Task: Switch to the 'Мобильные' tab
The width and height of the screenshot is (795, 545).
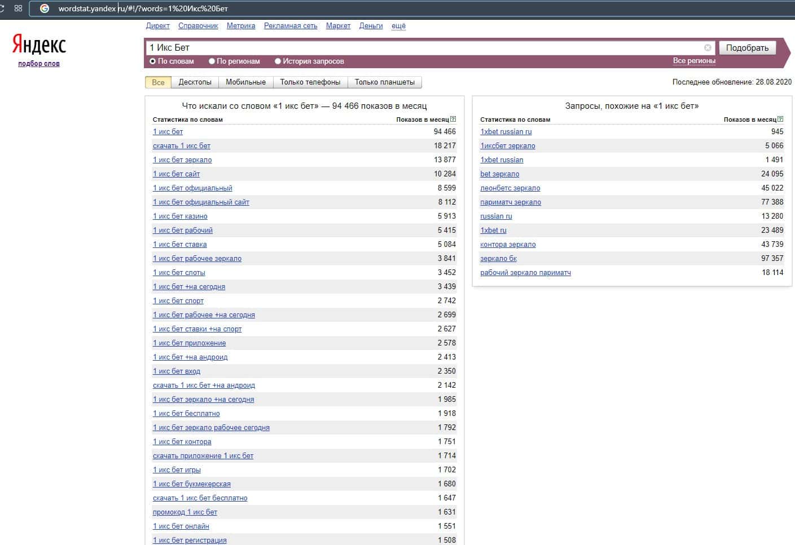Action: (245, 82)
